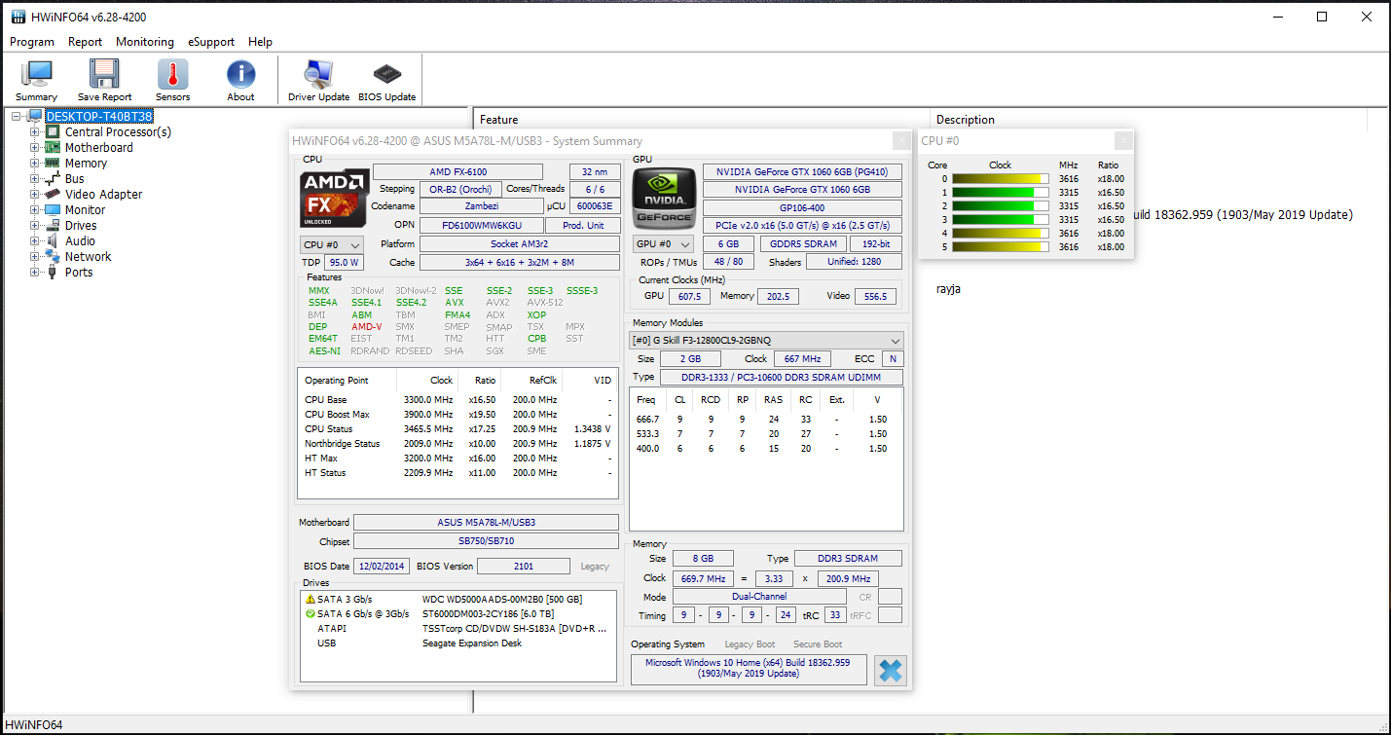Close the CPU #0 clock window

(1123, 141)
